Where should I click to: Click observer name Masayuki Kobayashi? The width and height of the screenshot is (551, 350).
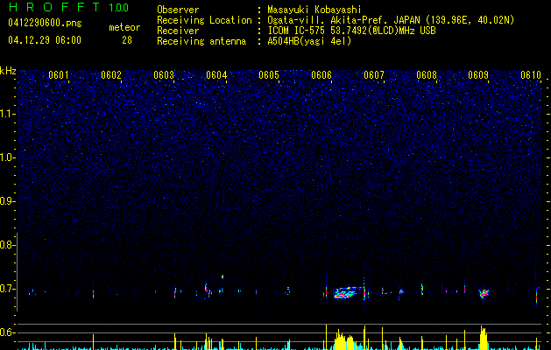[314, 10]
